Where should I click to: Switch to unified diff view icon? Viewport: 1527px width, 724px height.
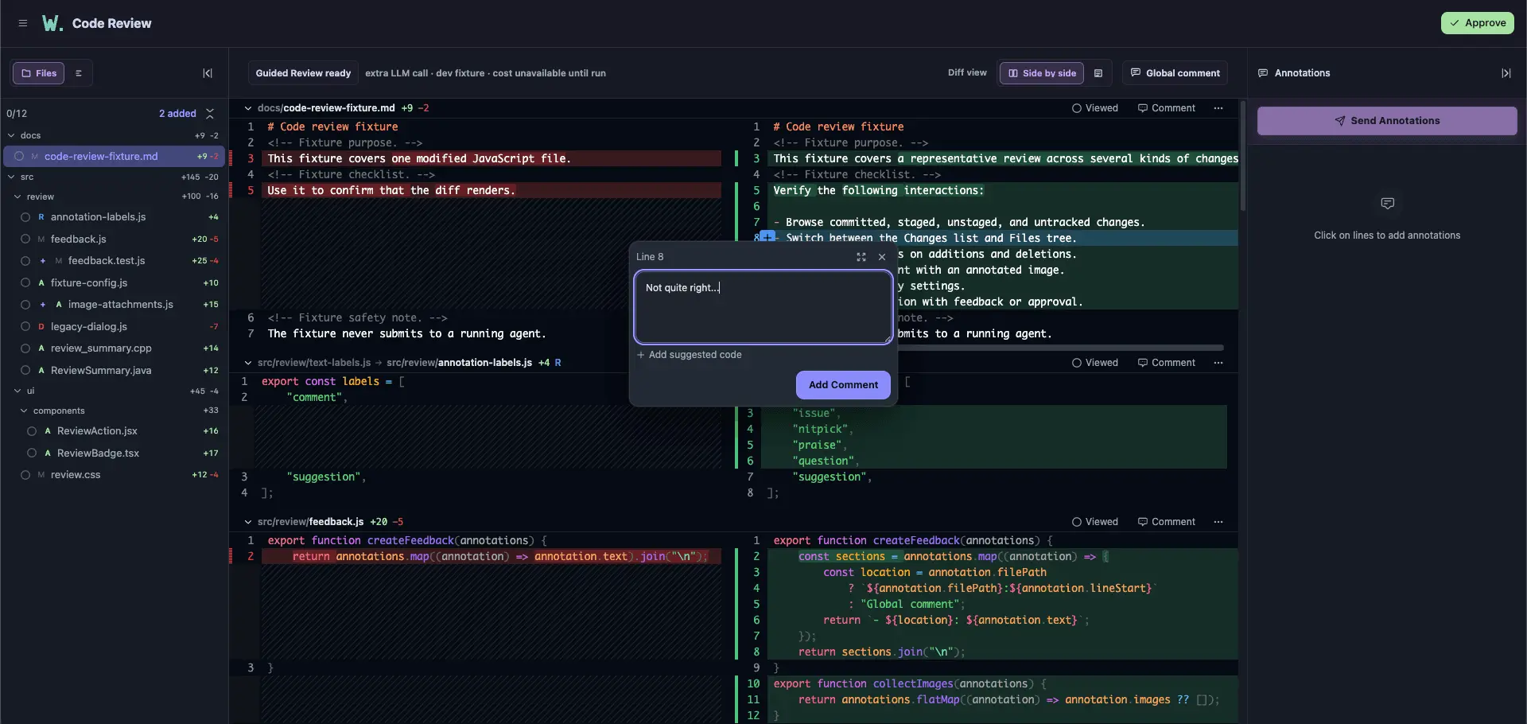point(1098,73)
